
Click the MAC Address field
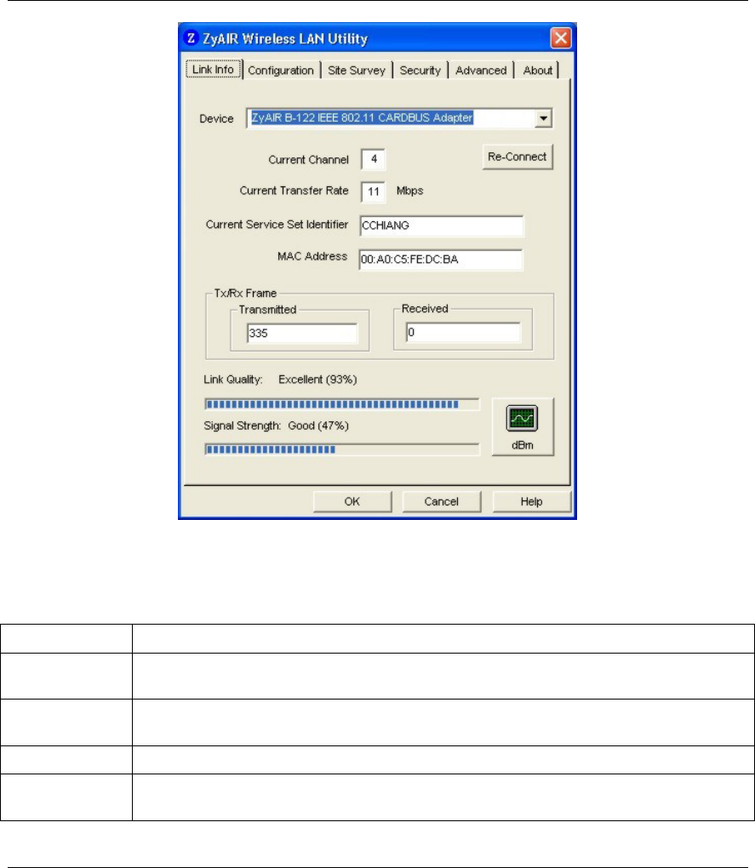point(441,260)
